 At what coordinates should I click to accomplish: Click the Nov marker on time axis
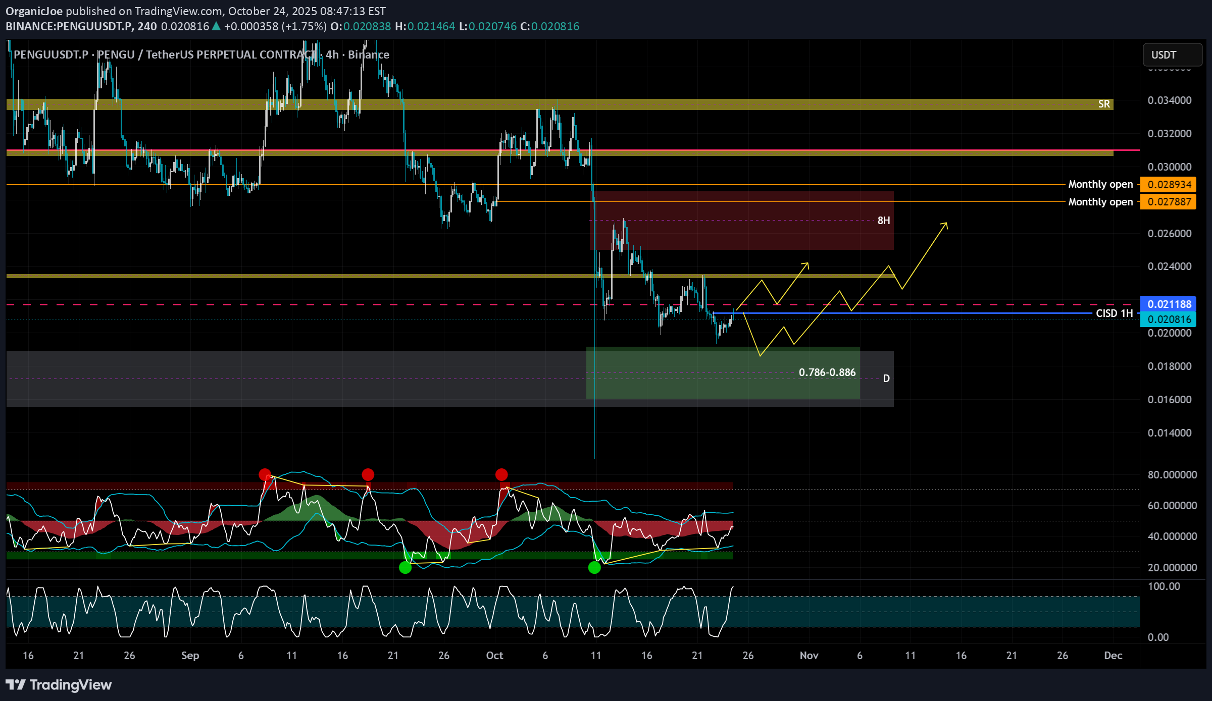coord(809,656)
